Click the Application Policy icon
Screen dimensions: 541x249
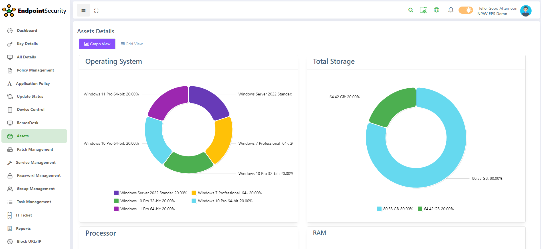click(x=10, y=83)
